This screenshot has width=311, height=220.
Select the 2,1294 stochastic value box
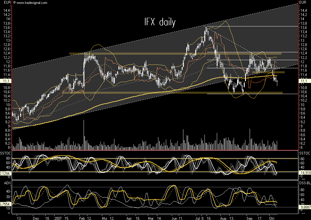pyautogui.click(x=5, y=173)
